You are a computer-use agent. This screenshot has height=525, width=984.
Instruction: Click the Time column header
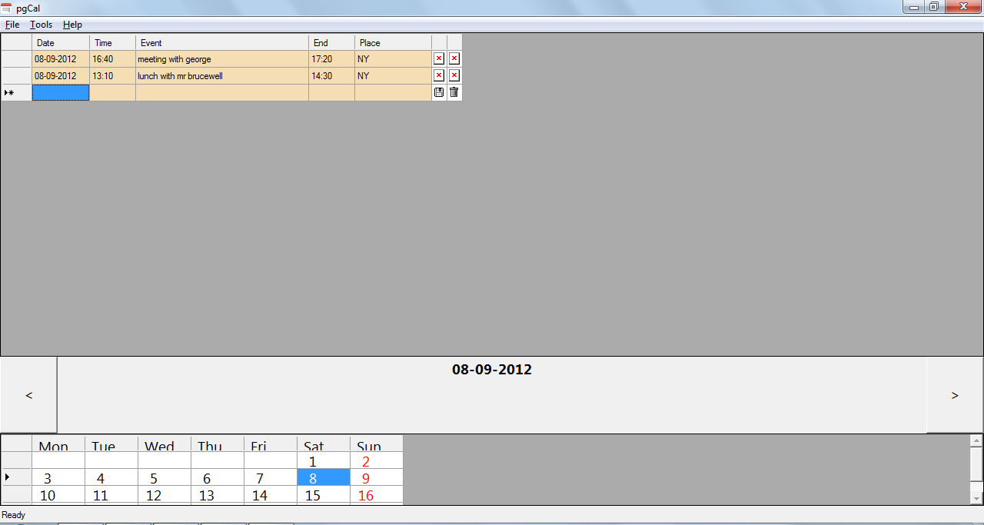coord(113,42)
